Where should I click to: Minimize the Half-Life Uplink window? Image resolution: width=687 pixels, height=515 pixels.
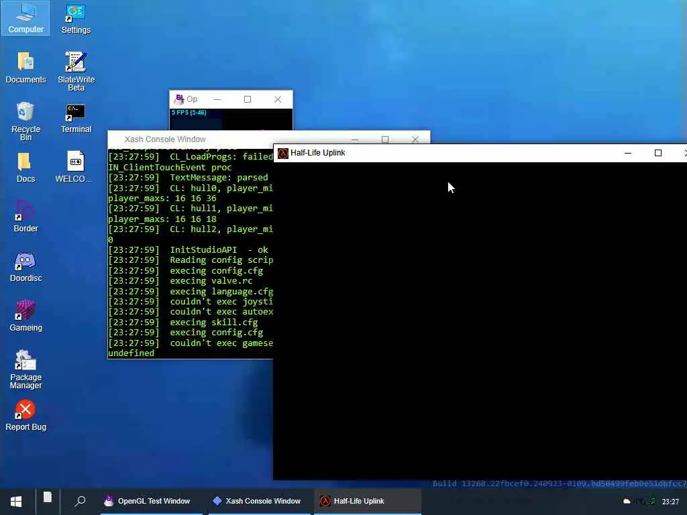628,153
